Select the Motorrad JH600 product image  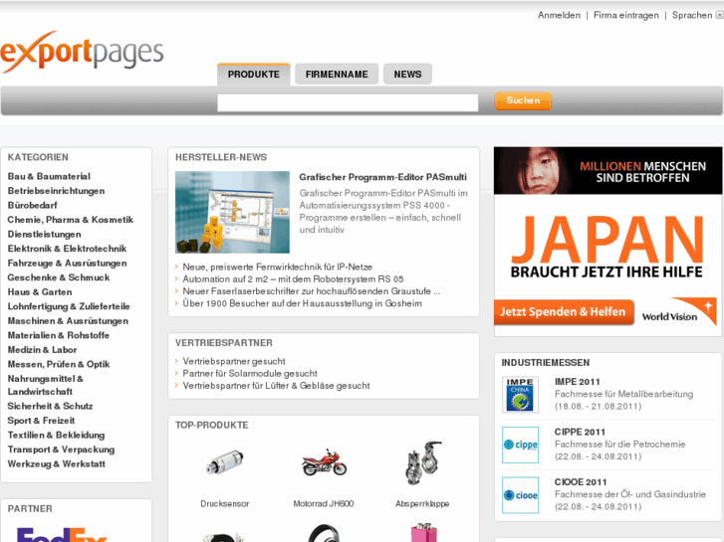pyautogui.click(x=324, y=463)
